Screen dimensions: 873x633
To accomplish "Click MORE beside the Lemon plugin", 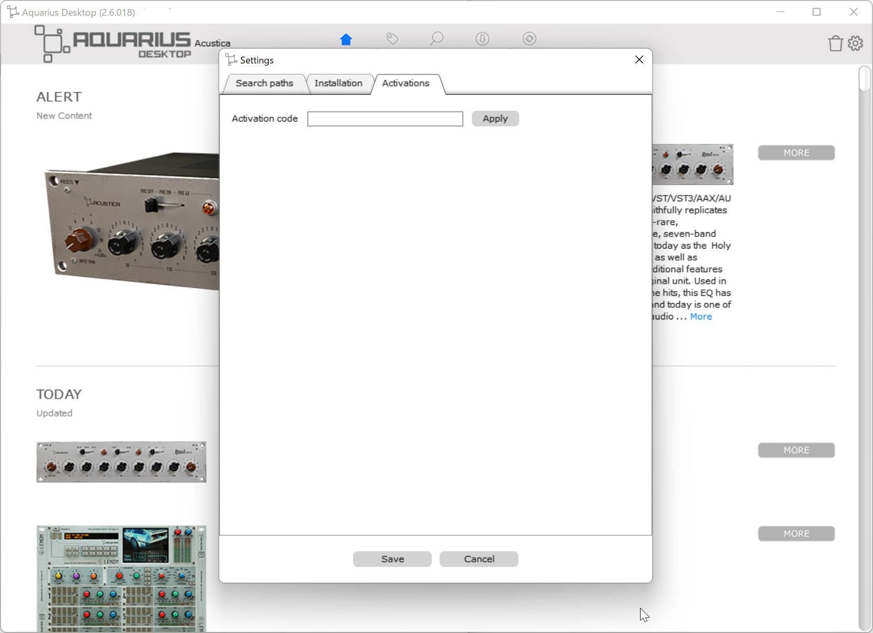I will tap(796, 533).
